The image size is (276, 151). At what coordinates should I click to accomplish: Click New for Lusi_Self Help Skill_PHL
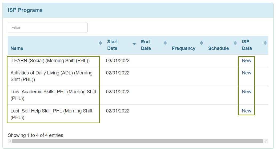pyautogui.click(x=246, y=111)
